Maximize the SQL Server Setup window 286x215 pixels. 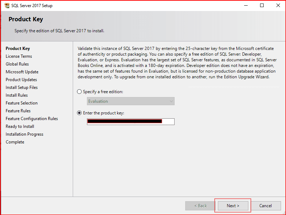tap(262, 6)
